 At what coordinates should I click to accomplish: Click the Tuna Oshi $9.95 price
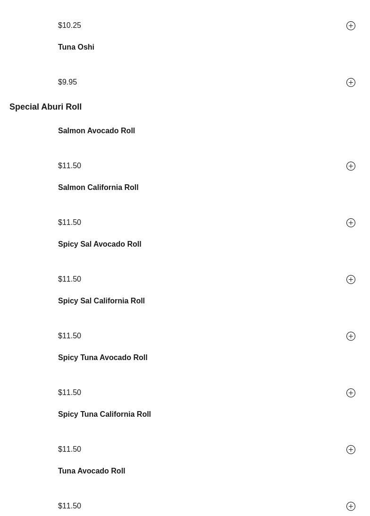[x=67, y=82]
